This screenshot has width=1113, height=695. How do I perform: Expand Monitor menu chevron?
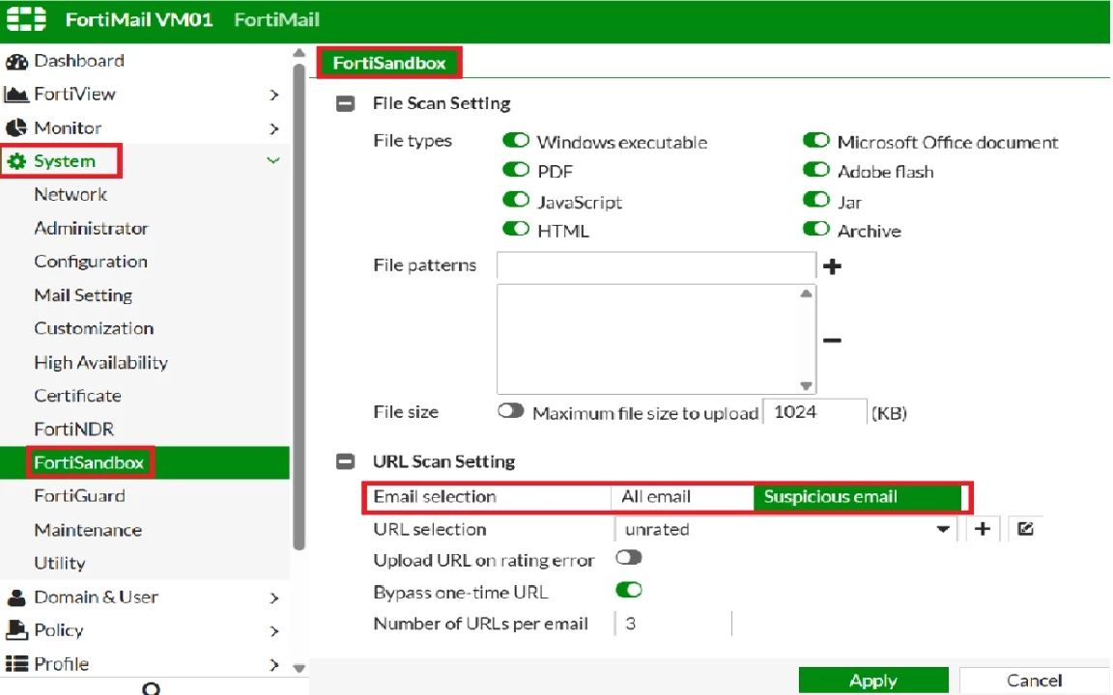[x=274, y=128]
